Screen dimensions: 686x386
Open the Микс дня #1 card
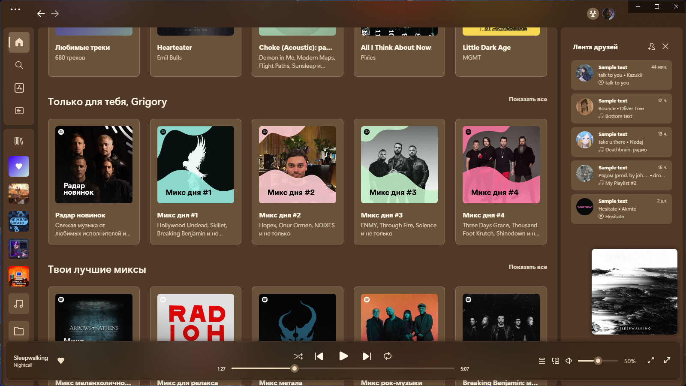196,181
